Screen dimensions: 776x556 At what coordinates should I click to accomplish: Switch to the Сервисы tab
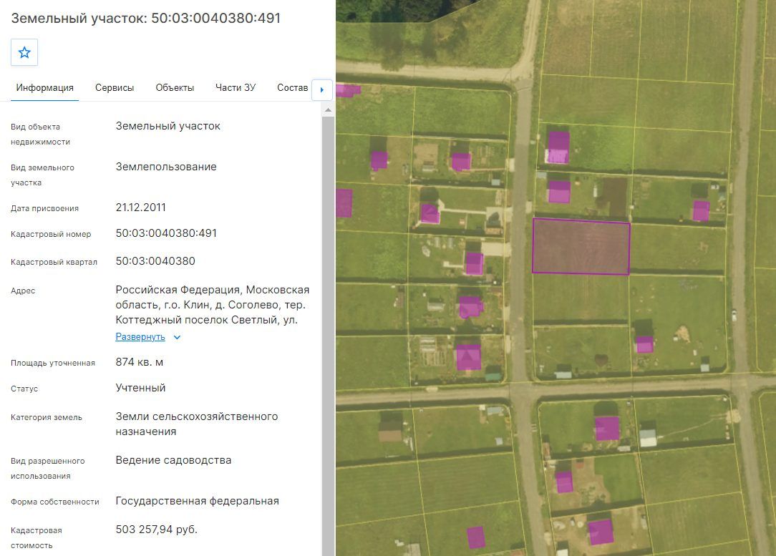[115, 88]
